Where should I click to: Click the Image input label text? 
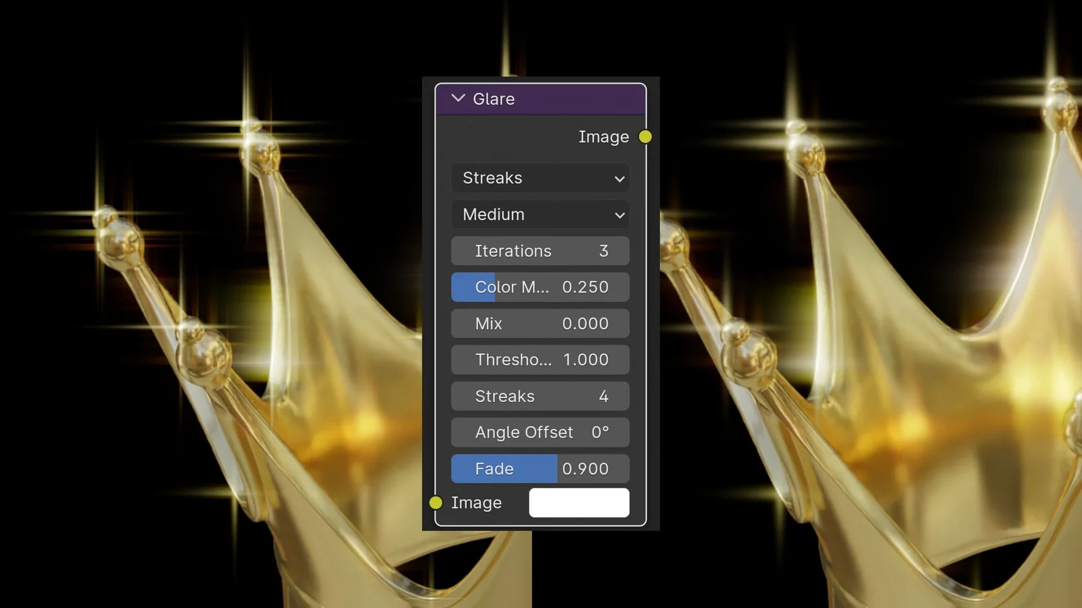[x=477, y=503]
